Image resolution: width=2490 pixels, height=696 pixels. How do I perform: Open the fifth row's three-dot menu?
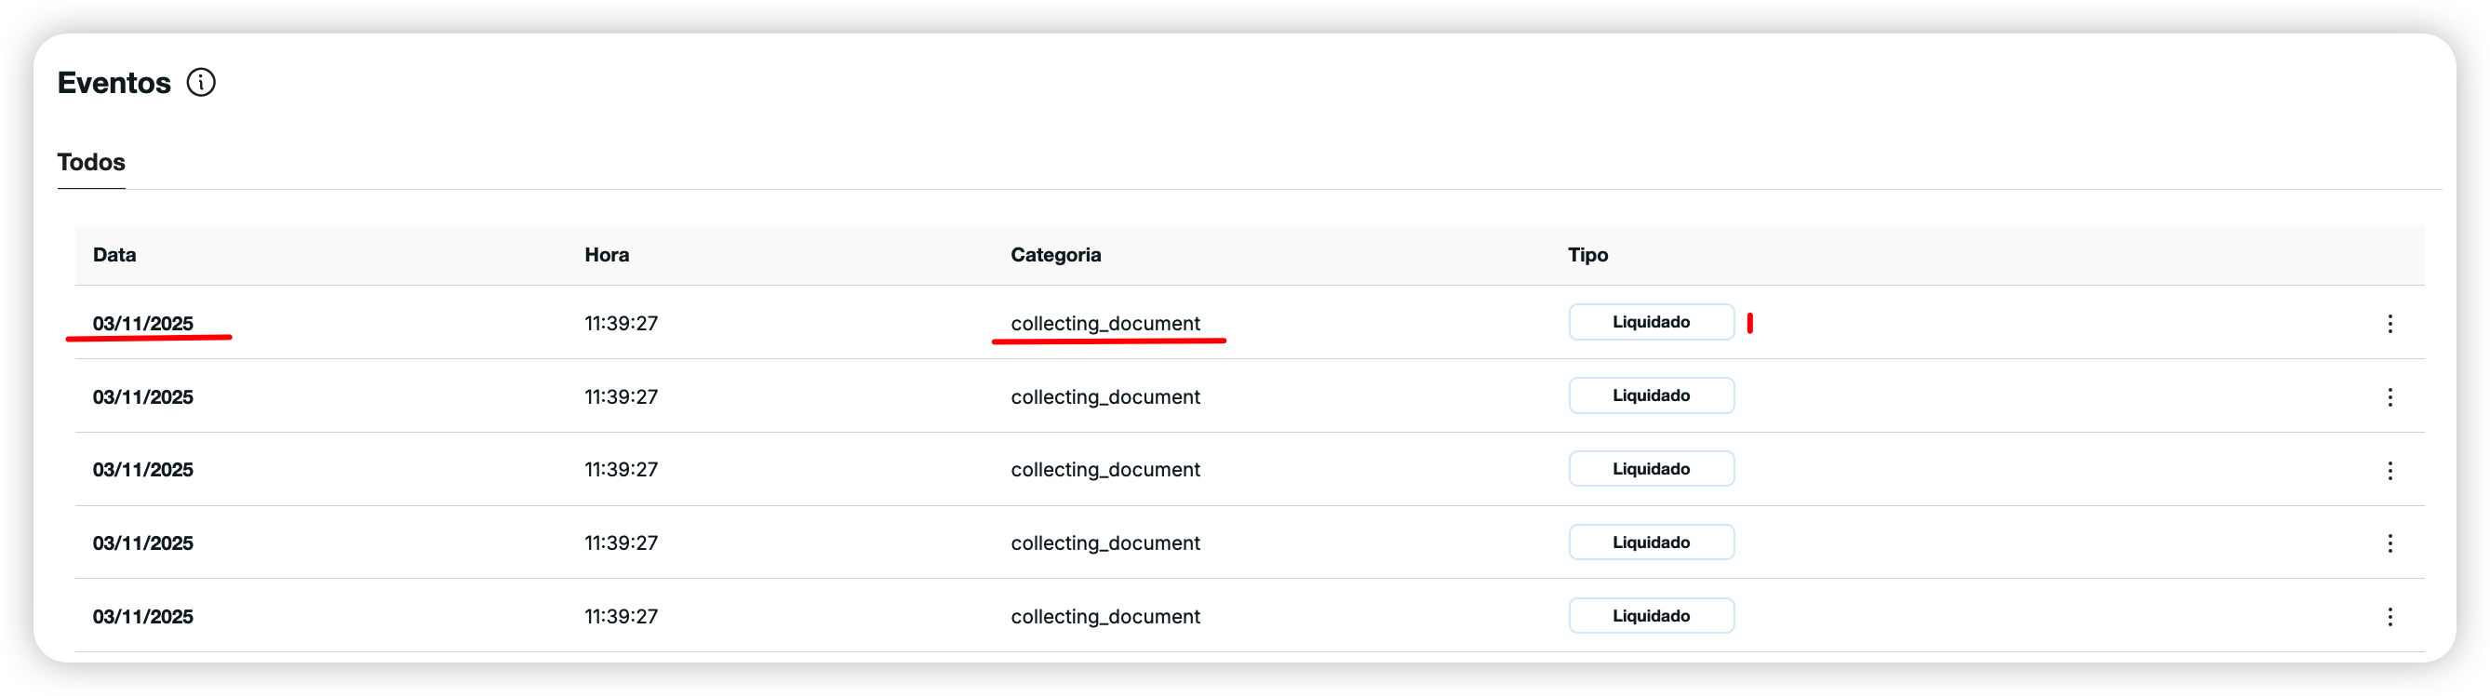2390,617
